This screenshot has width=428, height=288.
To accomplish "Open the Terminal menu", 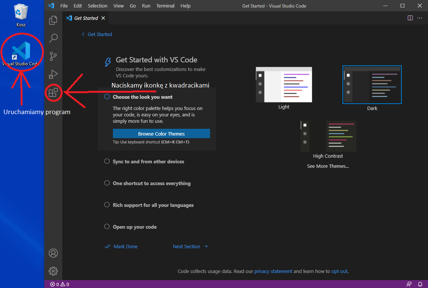I will coord(165,6).
